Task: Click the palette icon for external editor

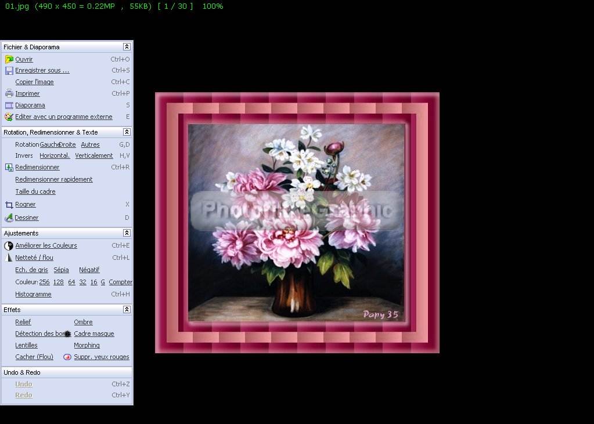Action: pos(9,117)
